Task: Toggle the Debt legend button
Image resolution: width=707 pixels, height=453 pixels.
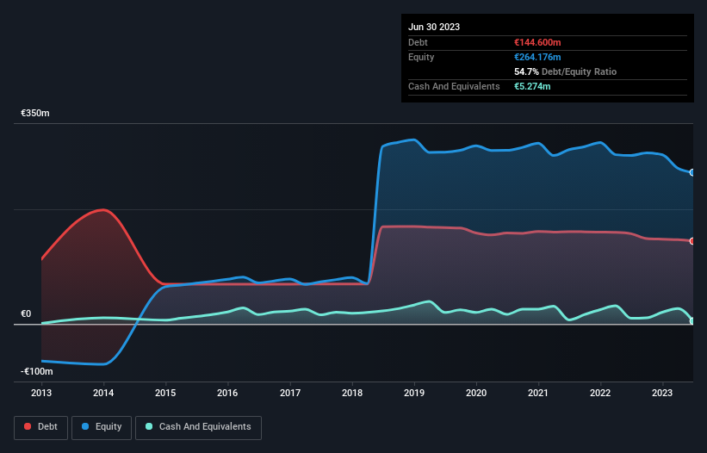Action: [41, 427]
